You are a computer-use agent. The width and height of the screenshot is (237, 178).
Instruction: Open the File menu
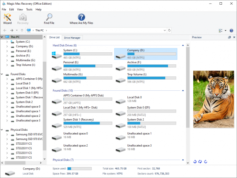tap(4, 9)
